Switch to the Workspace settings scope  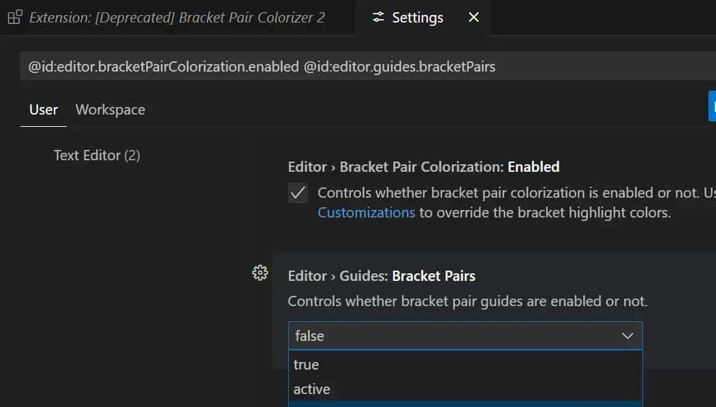click(110, 109)
